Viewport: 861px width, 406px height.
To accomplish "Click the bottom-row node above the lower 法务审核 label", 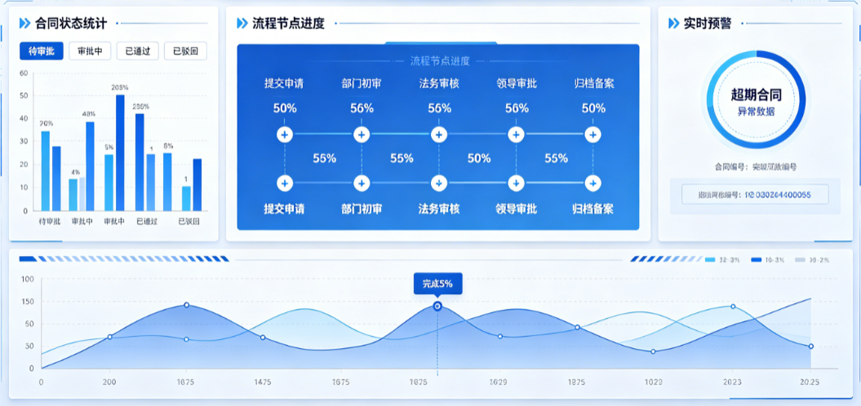I will click(438, 183).
